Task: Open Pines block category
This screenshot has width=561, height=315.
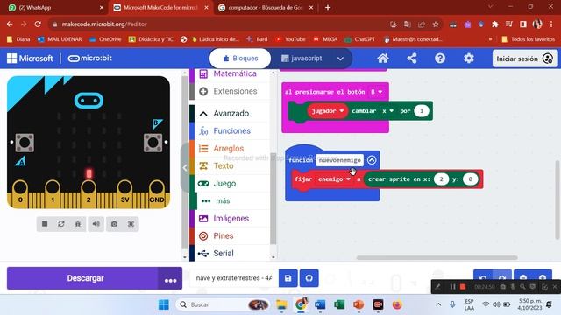Action: [232, 236]
